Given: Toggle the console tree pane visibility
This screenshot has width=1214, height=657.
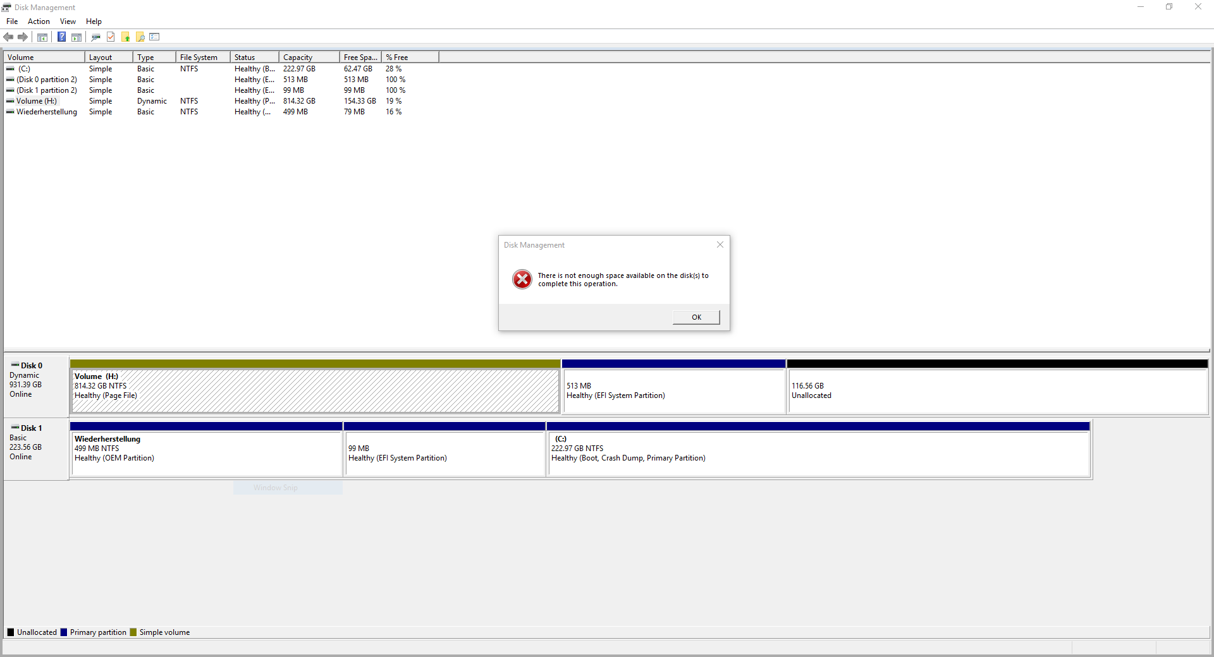Looking at the screenshot, I should point(42,37).
